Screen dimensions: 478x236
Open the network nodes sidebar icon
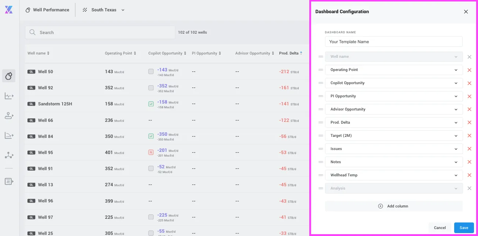click(x=9, y=155)
